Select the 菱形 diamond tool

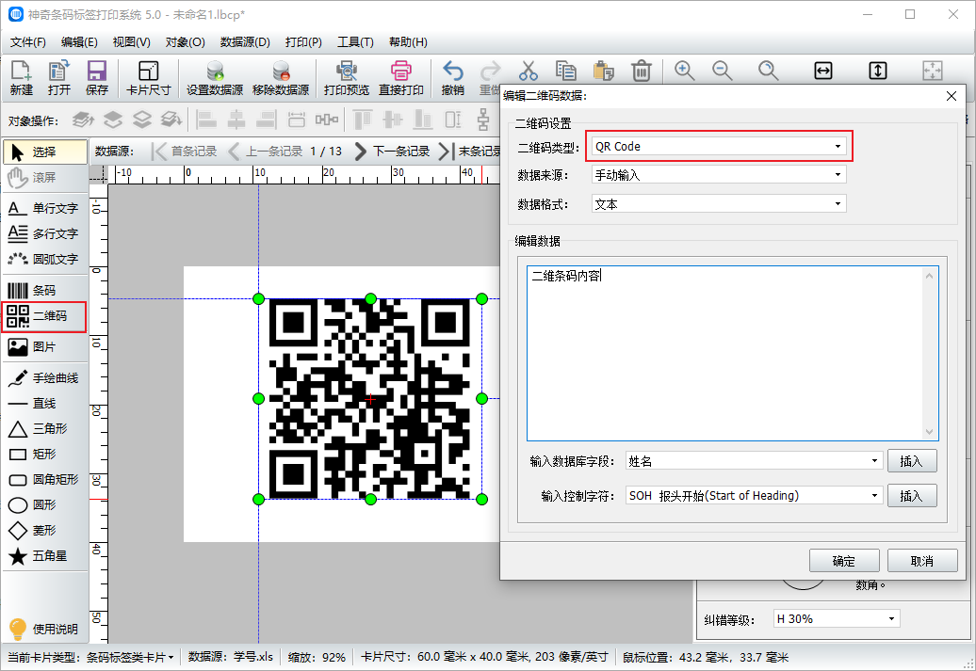click(x=45, y=531)
